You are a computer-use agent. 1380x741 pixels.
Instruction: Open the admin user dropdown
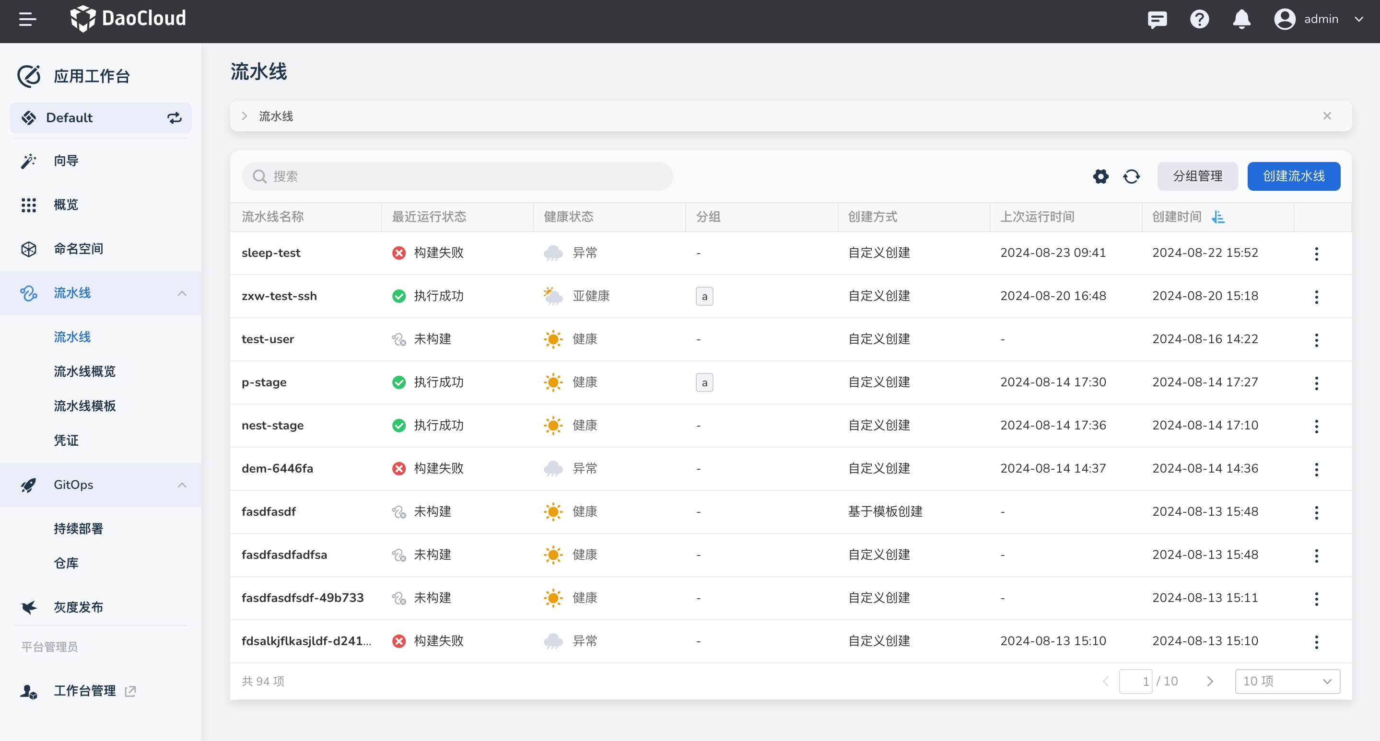coord(1358,19)
